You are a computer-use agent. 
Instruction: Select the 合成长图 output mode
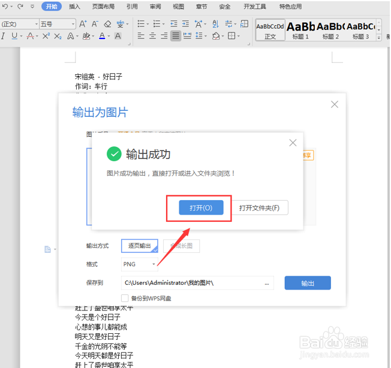181,246
